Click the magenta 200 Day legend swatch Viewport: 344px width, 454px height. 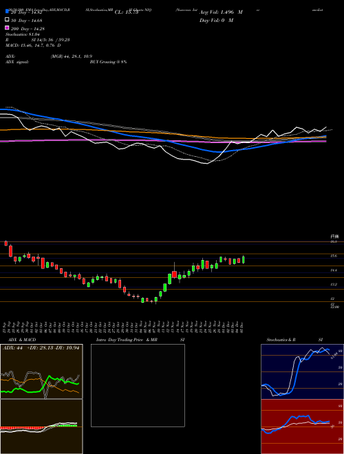[7, 28]
